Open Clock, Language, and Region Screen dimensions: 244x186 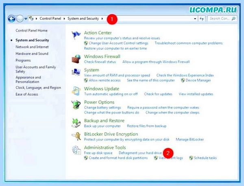[x=38, y=88]
